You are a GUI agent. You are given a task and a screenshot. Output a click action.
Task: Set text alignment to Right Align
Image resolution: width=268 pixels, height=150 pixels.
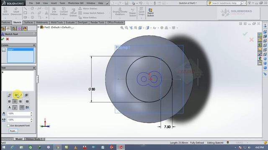pos(20,101)
